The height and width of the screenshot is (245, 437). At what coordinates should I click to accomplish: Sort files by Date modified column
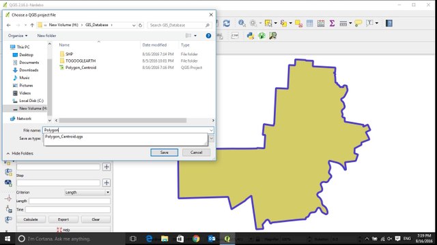tap(155, 45)
